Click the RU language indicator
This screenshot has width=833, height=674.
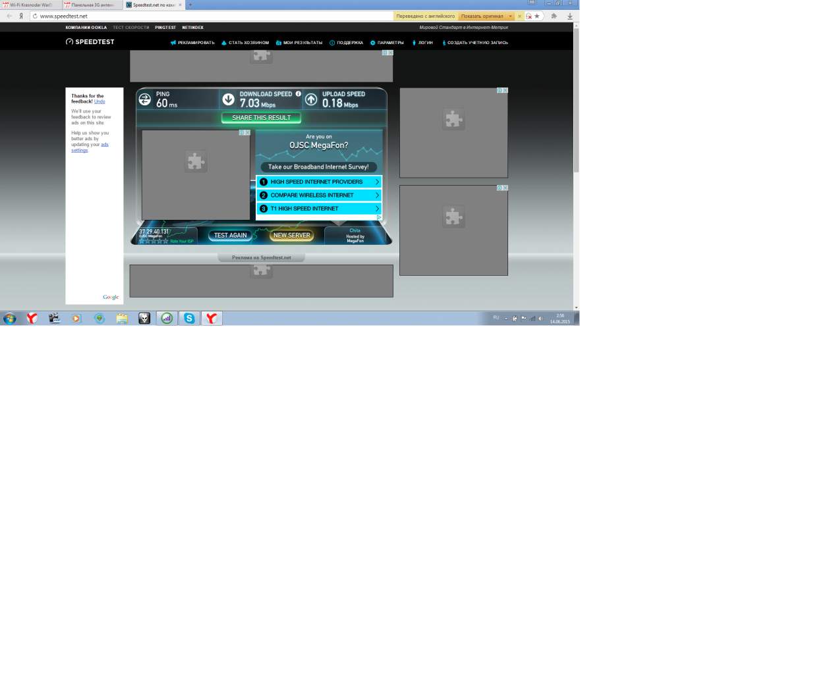point(496,318)
